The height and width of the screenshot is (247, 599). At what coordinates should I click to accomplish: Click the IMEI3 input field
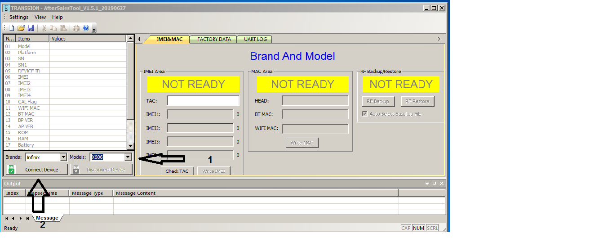click(200, 142)
